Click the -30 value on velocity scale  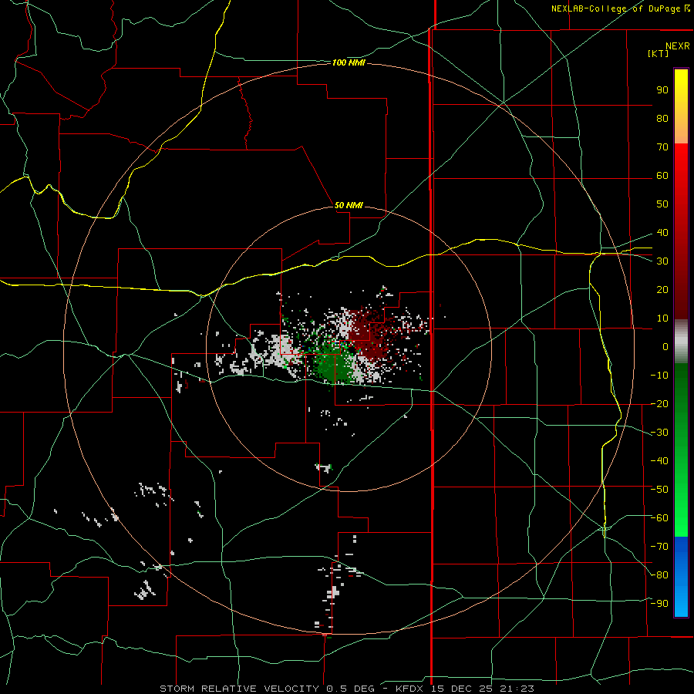point(659,433)
